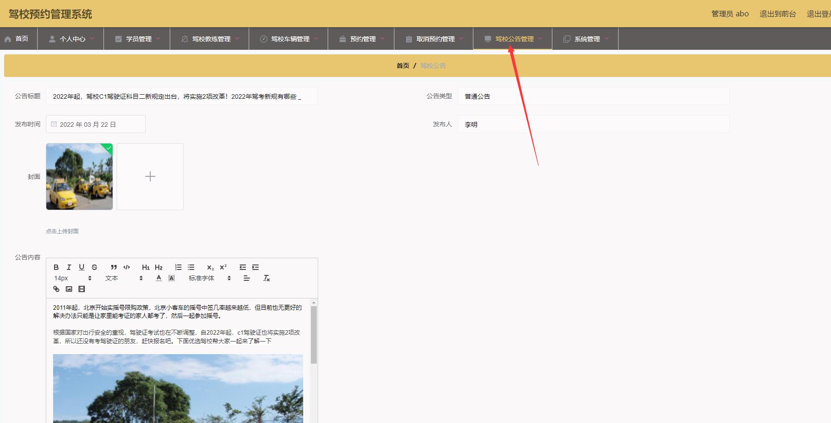The image size is (831, 423).
Task: Decrease the text indent
Action: (243, 267)
